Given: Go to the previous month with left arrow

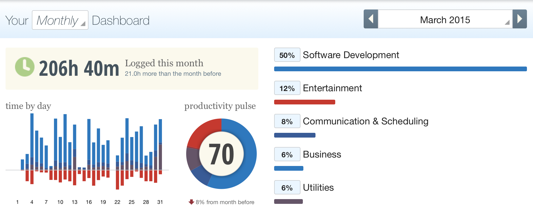Looking at the screenshot, I should pyautogui.click(x=371, y=19).
